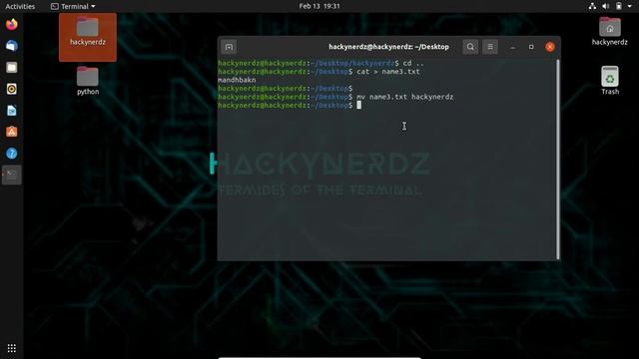Image resolution: width=639 pixels, height=359 pixels.
Task: Click the active prompt cursor in the terminal
Action: [359, 105]
